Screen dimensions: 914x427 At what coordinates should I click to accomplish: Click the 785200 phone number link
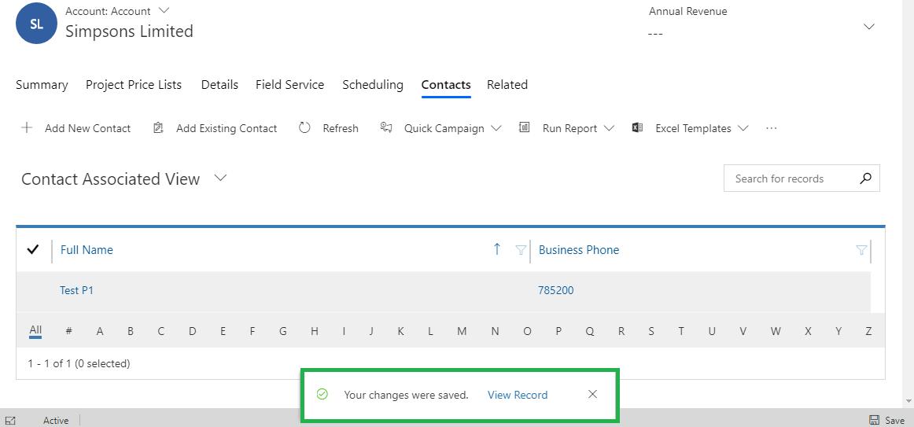[x=556, y=290]
